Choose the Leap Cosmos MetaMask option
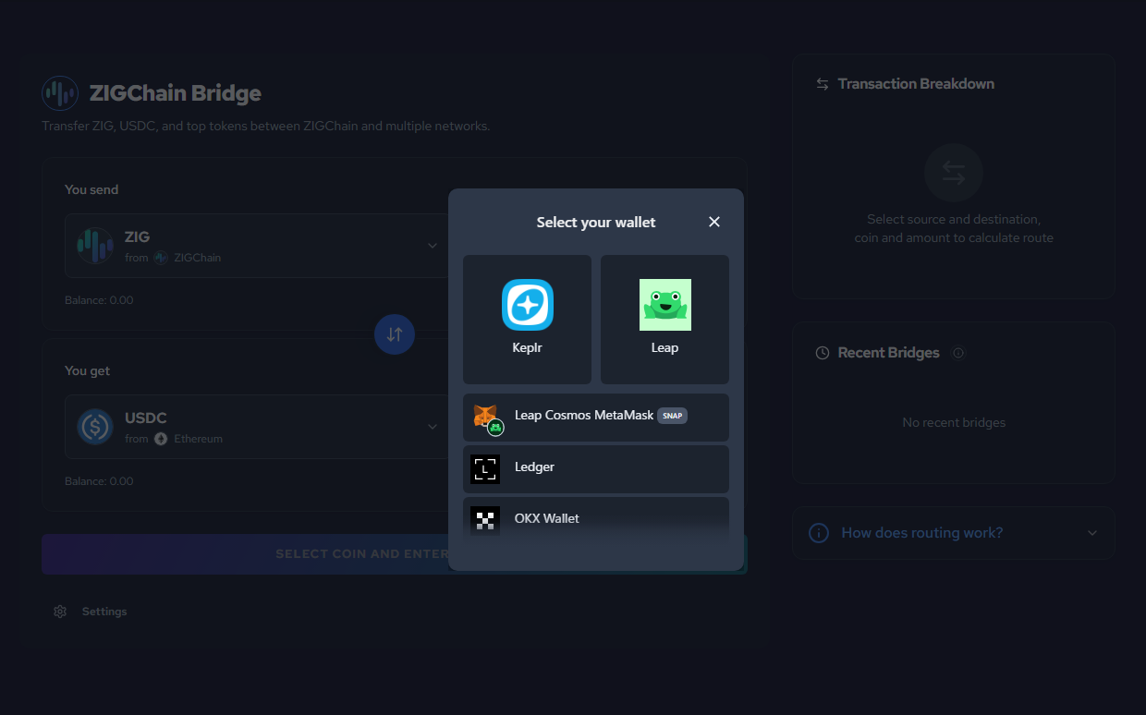 [x=583, y=416]
